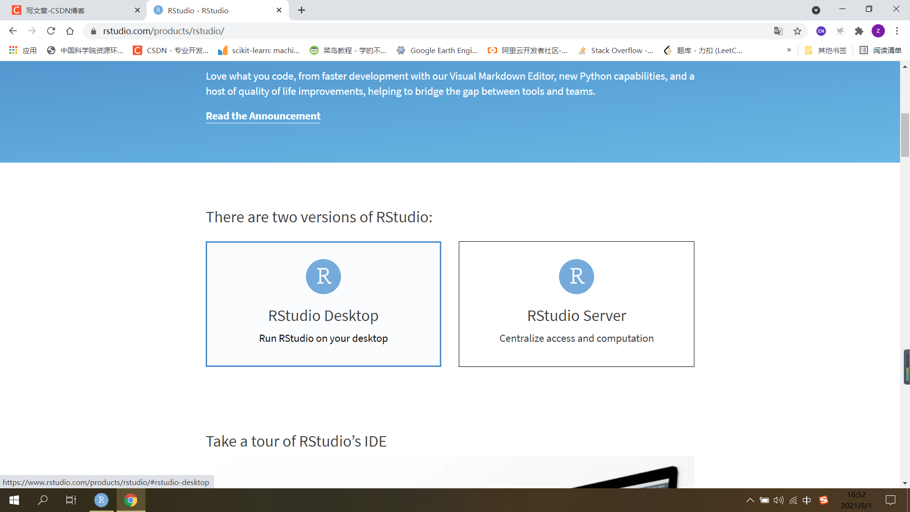This screenshot has width=910, height=512.
Task: Open the Chrome three-dot menu
Action: point(897,31)
